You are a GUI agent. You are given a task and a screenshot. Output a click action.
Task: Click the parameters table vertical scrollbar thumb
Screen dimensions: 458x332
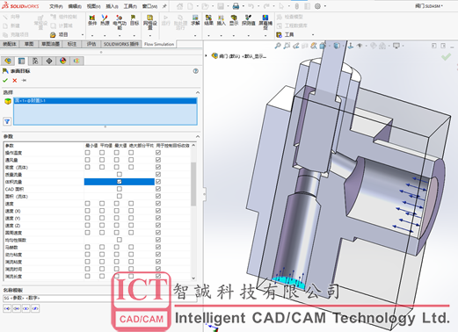click(x=193, y=184)
